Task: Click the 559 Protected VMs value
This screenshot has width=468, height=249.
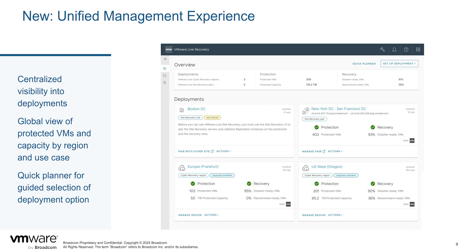Action: [309, 80]
